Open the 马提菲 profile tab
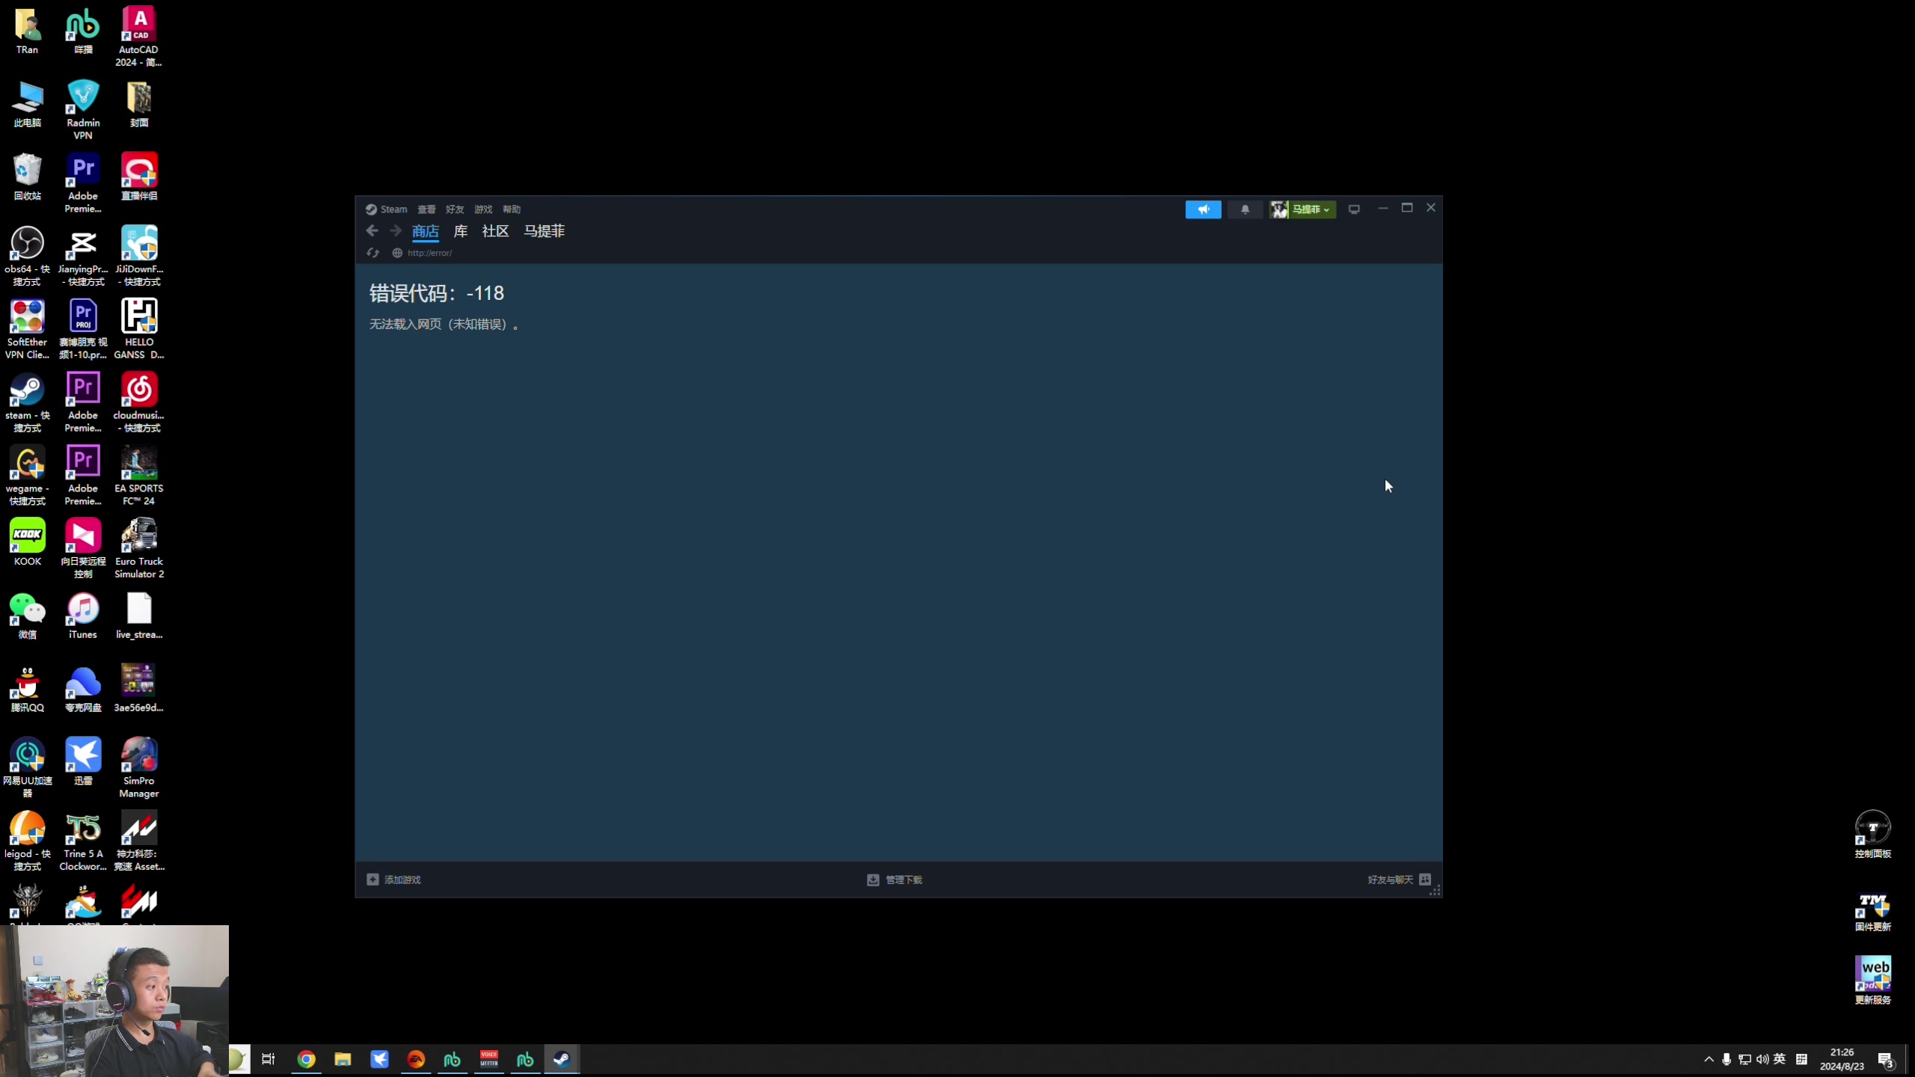 (544, 231)
